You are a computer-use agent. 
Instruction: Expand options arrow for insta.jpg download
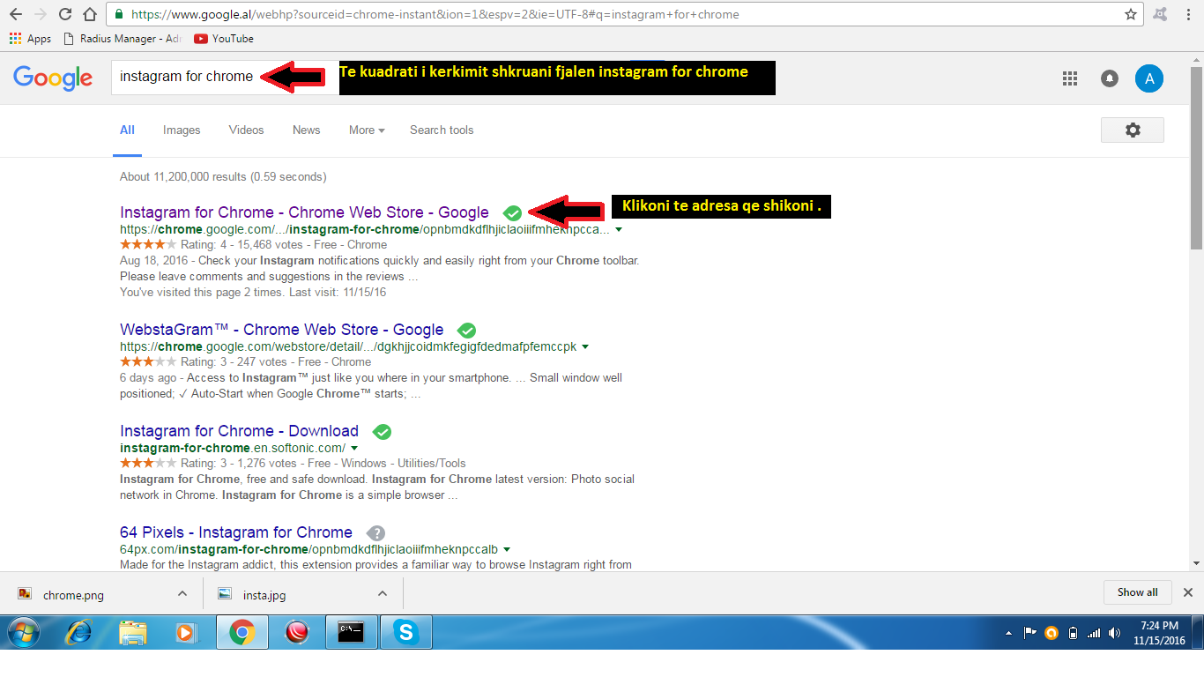coord(383,593)
